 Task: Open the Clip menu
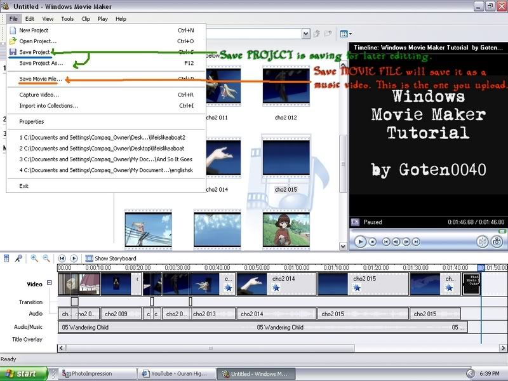click(x=86, y=19)
